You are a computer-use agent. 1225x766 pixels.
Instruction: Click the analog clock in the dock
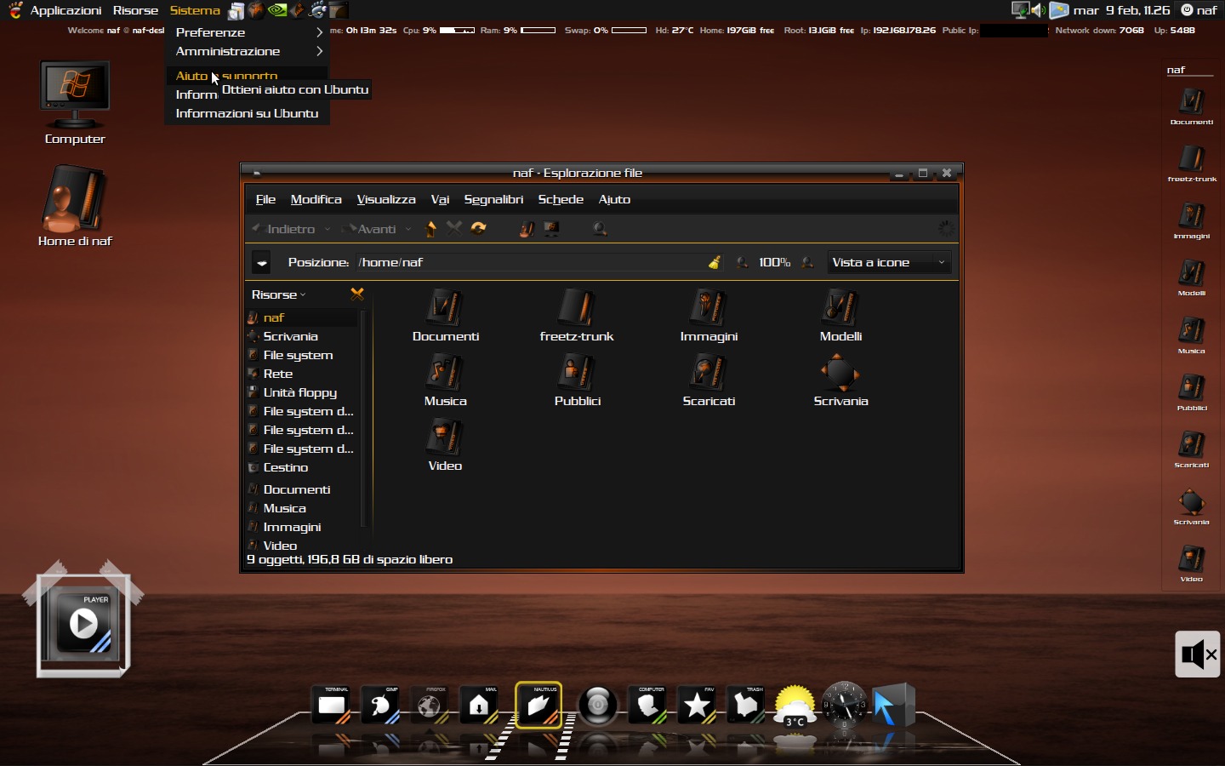(x=844, y=705)
